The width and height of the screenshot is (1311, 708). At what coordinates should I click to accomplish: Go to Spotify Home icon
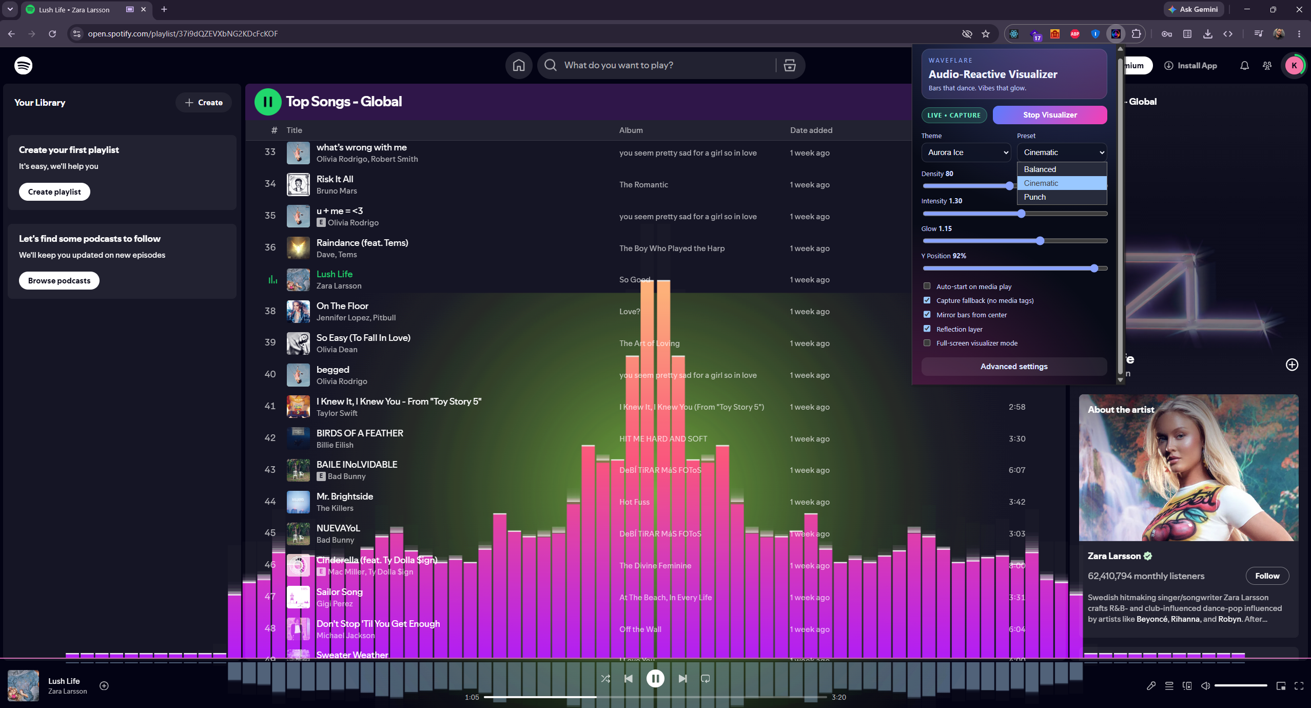[x=519, y=65]
